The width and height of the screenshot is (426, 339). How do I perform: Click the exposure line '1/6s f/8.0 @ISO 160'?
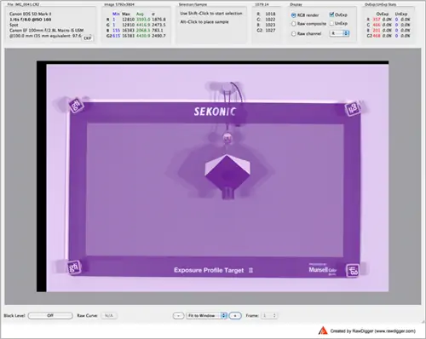pyautogui.click(x=31, y=20)
